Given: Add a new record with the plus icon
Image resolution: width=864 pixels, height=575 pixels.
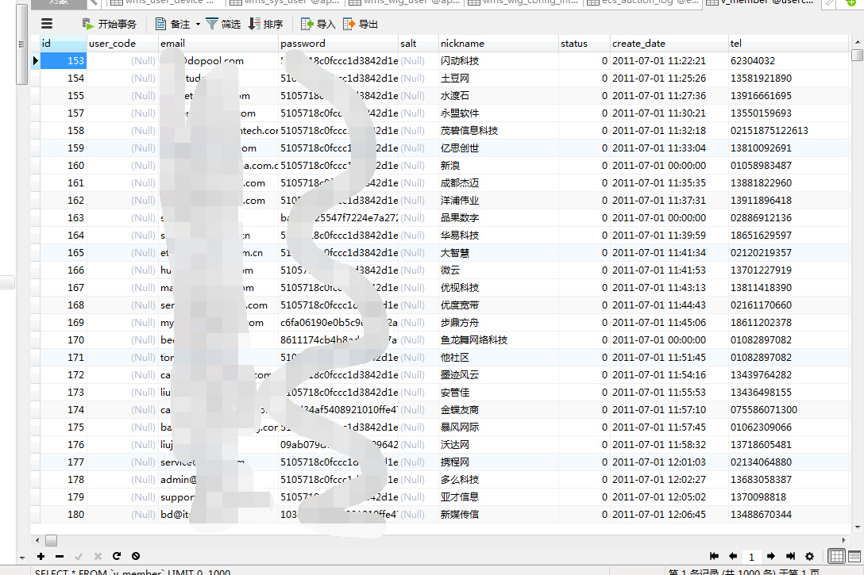Looking at the screenshot, I should pos(40,556).
